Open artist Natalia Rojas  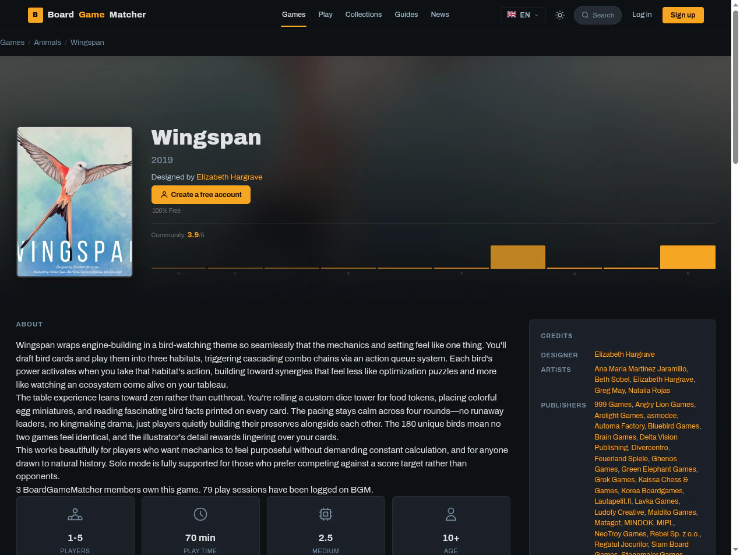click(x=649, y=391)
